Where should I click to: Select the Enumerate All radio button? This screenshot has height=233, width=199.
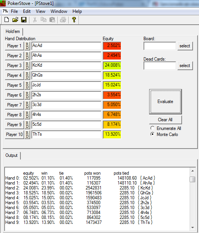[152, 128]
